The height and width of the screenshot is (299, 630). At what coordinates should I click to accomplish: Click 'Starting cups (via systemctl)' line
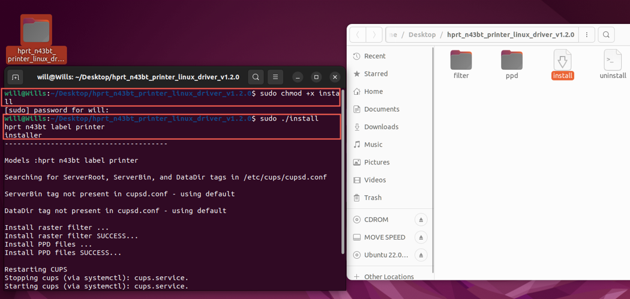[x=97, y=286]
